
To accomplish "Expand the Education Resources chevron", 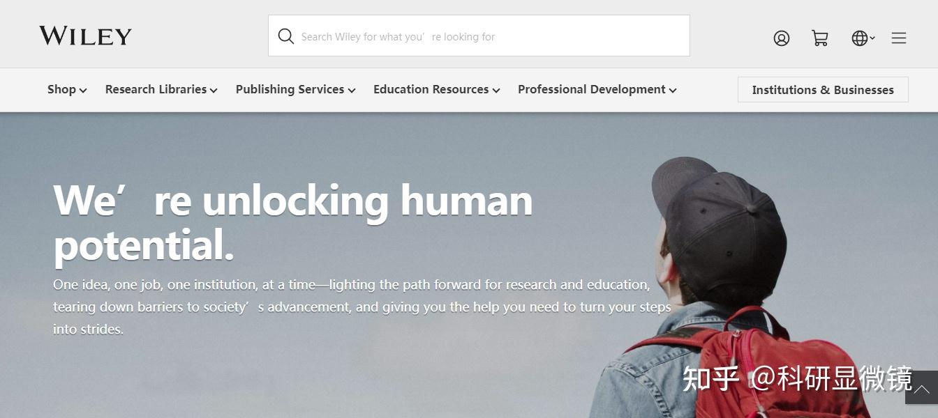I will point(496,91).
